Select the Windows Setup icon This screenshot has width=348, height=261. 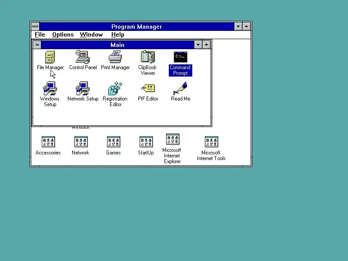click(50, 88)
